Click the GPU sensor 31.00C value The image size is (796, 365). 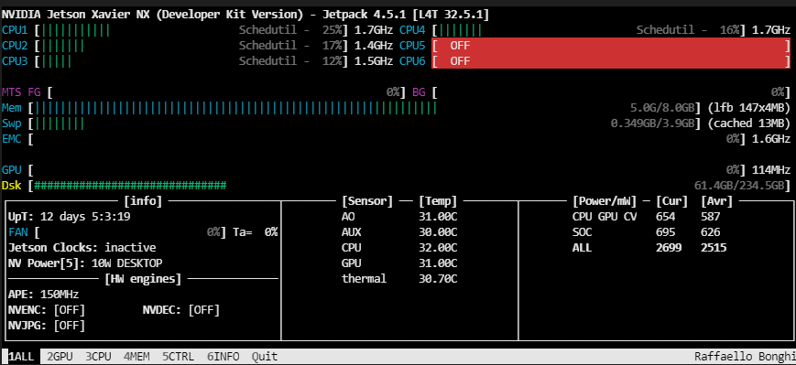pyautogui.click(x=438, y=263)
